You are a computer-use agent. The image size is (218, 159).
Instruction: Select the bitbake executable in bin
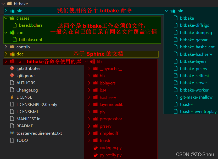[187, 18]
